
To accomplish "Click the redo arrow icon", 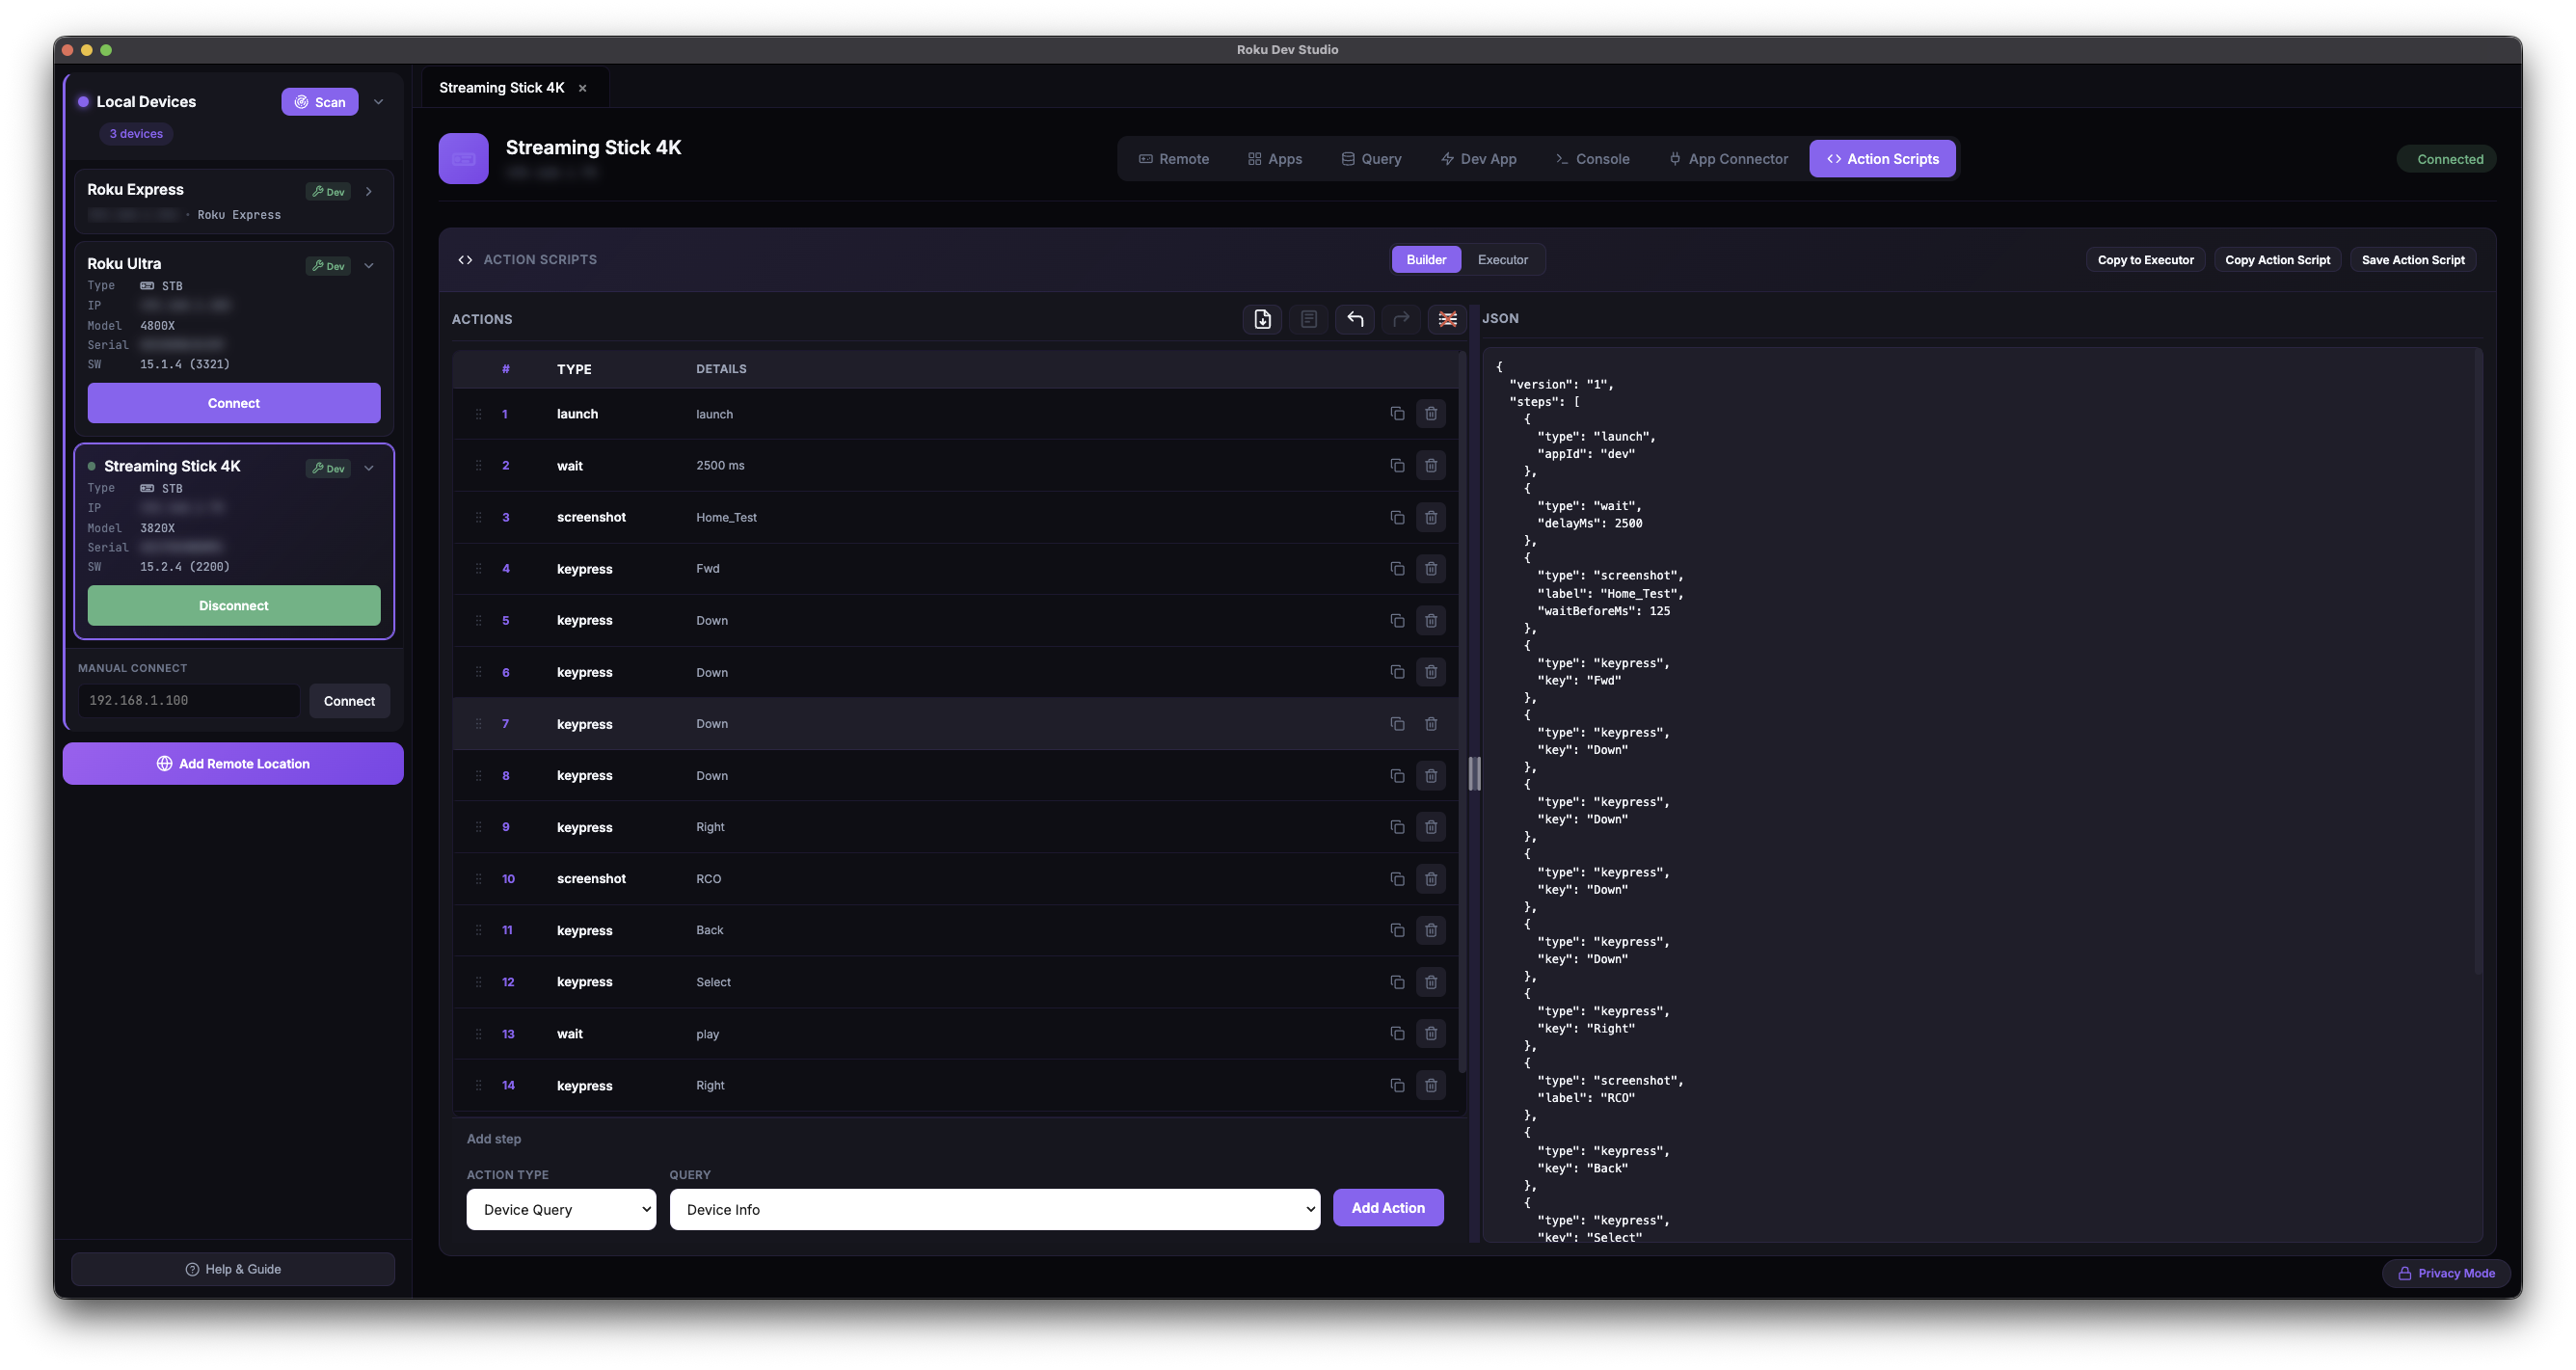I will pyautogui.click(x=1401, y=319).
